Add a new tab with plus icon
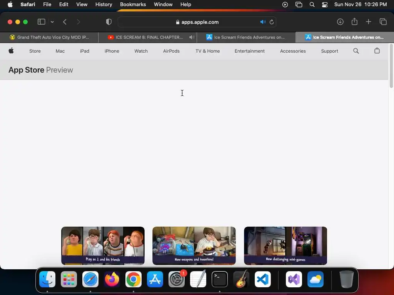Viewport: 394px width, 295px height. point(369,22)
